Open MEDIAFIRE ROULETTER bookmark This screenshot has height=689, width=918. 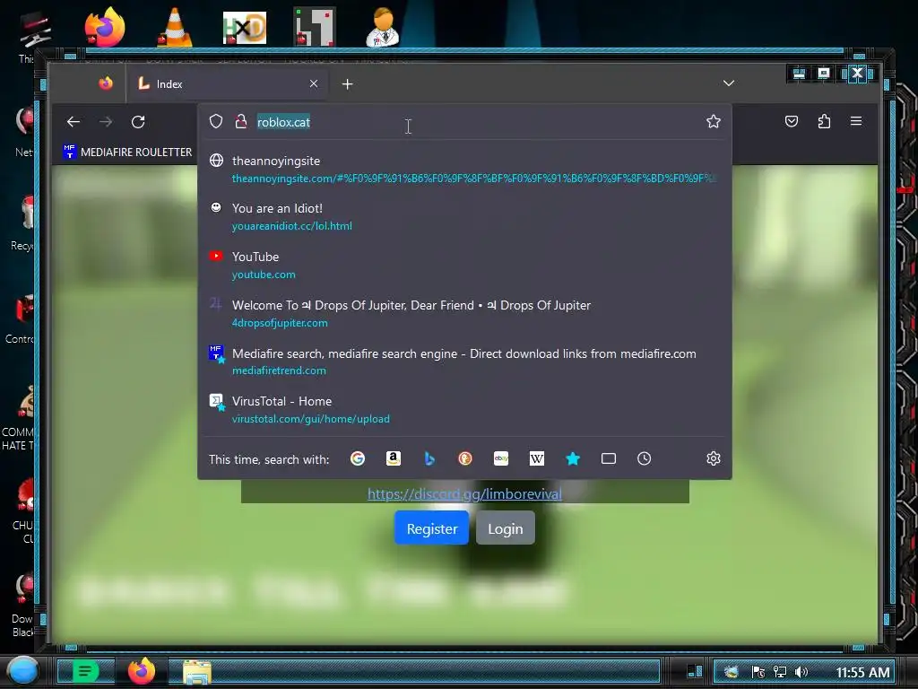pyautogui.click(x=127, y=153)
